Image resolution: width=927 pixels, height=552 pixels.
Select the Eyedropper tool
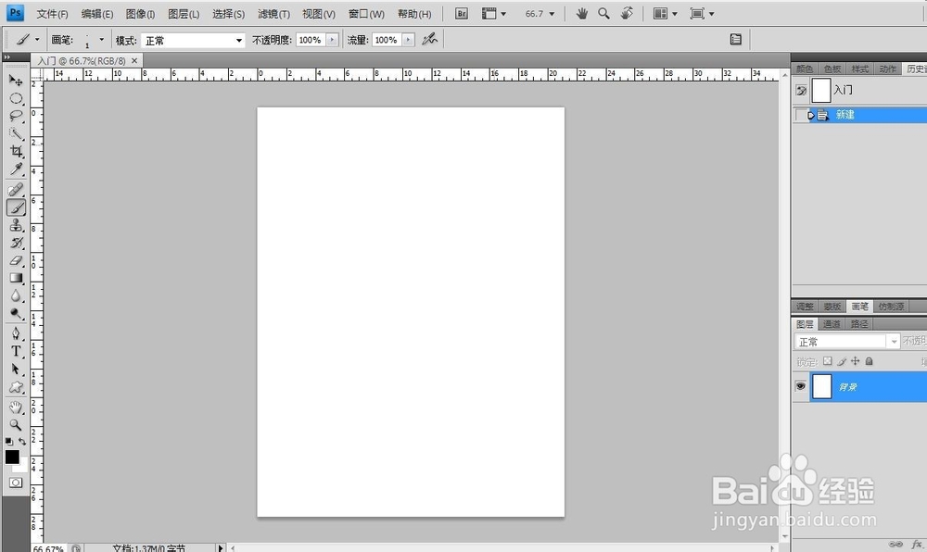click(16, 169)
